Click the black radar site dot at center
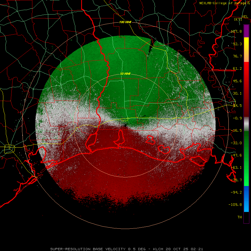Image resolution: width=251 pixels, height=251 pixels. [x=126, y=126]
